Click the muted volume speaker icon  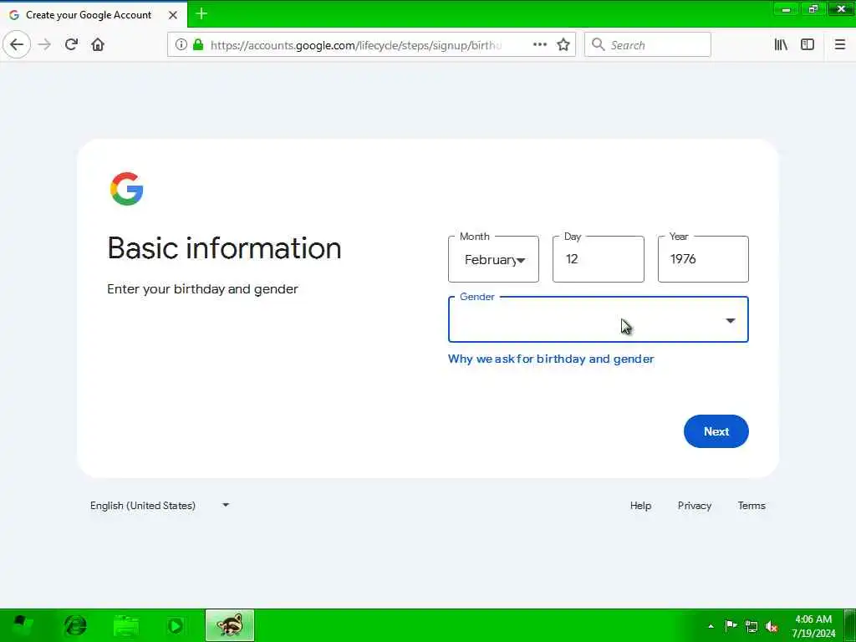pyautogui.click(x=772, y=626)
